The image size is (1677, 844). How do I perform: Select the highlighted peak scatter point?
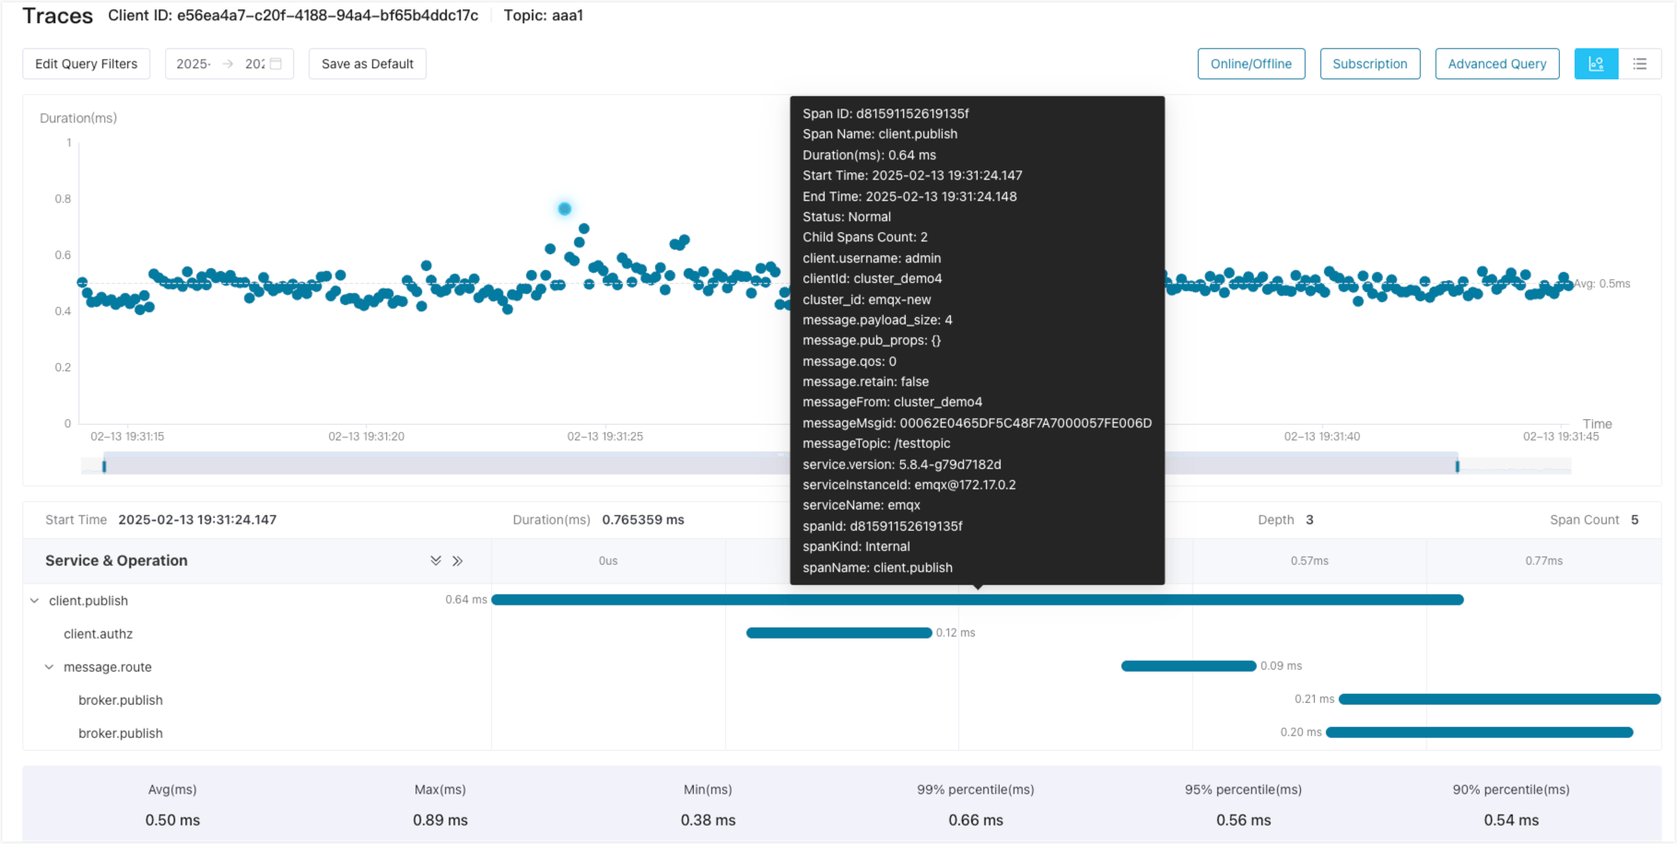coord(565,209)
